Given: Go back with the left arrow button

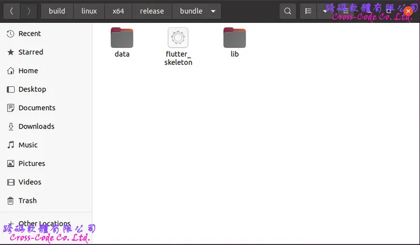Looking at the screenshot, I should coord(11,11).
